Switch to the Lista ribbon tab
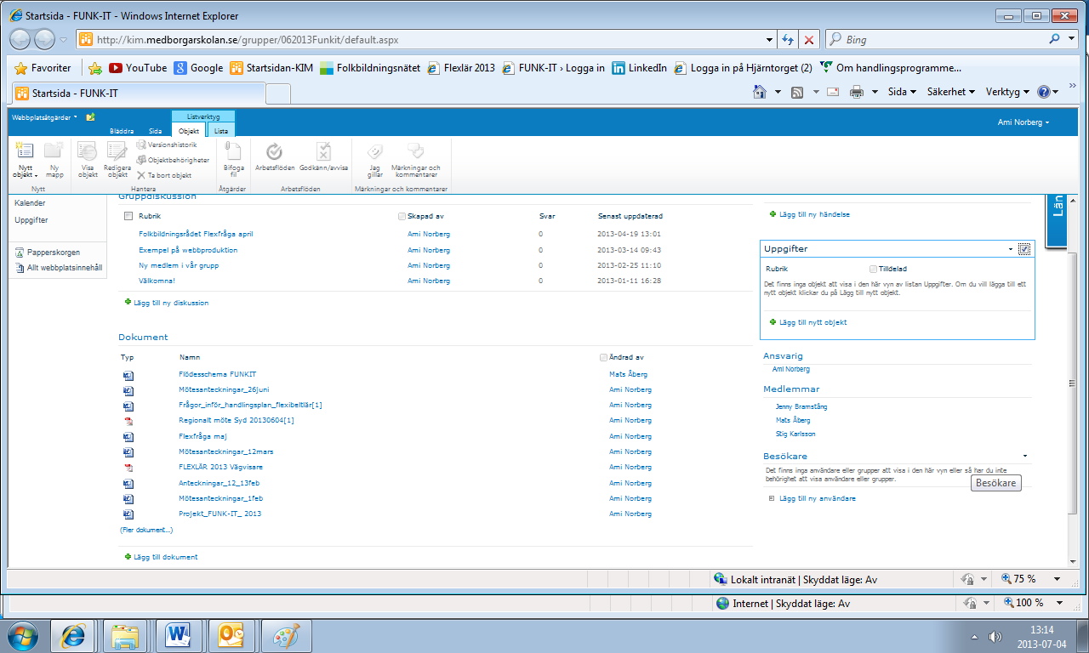1089x653 pixels. point(220,132)
